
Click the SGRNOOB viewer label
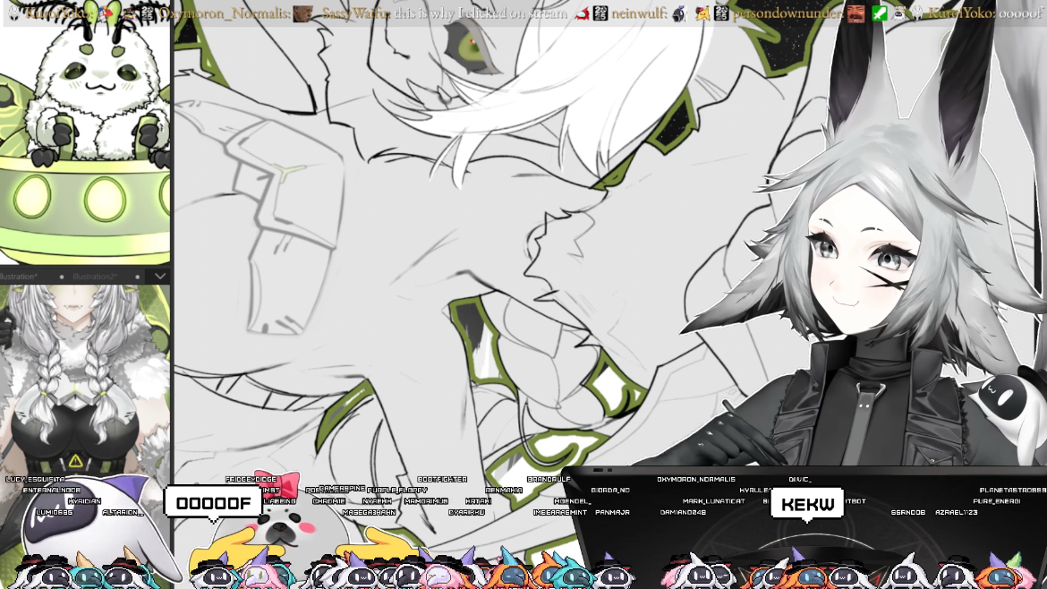(x=908, y=512)
